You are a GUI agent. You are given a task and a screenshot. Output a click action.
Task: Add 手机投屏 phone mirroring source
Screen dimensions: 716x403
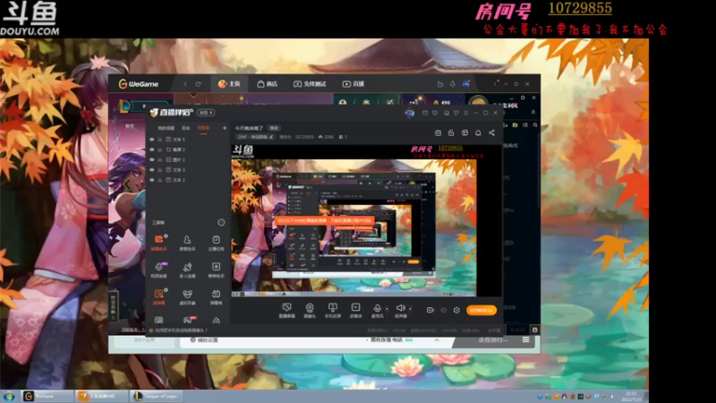[332, 310]
